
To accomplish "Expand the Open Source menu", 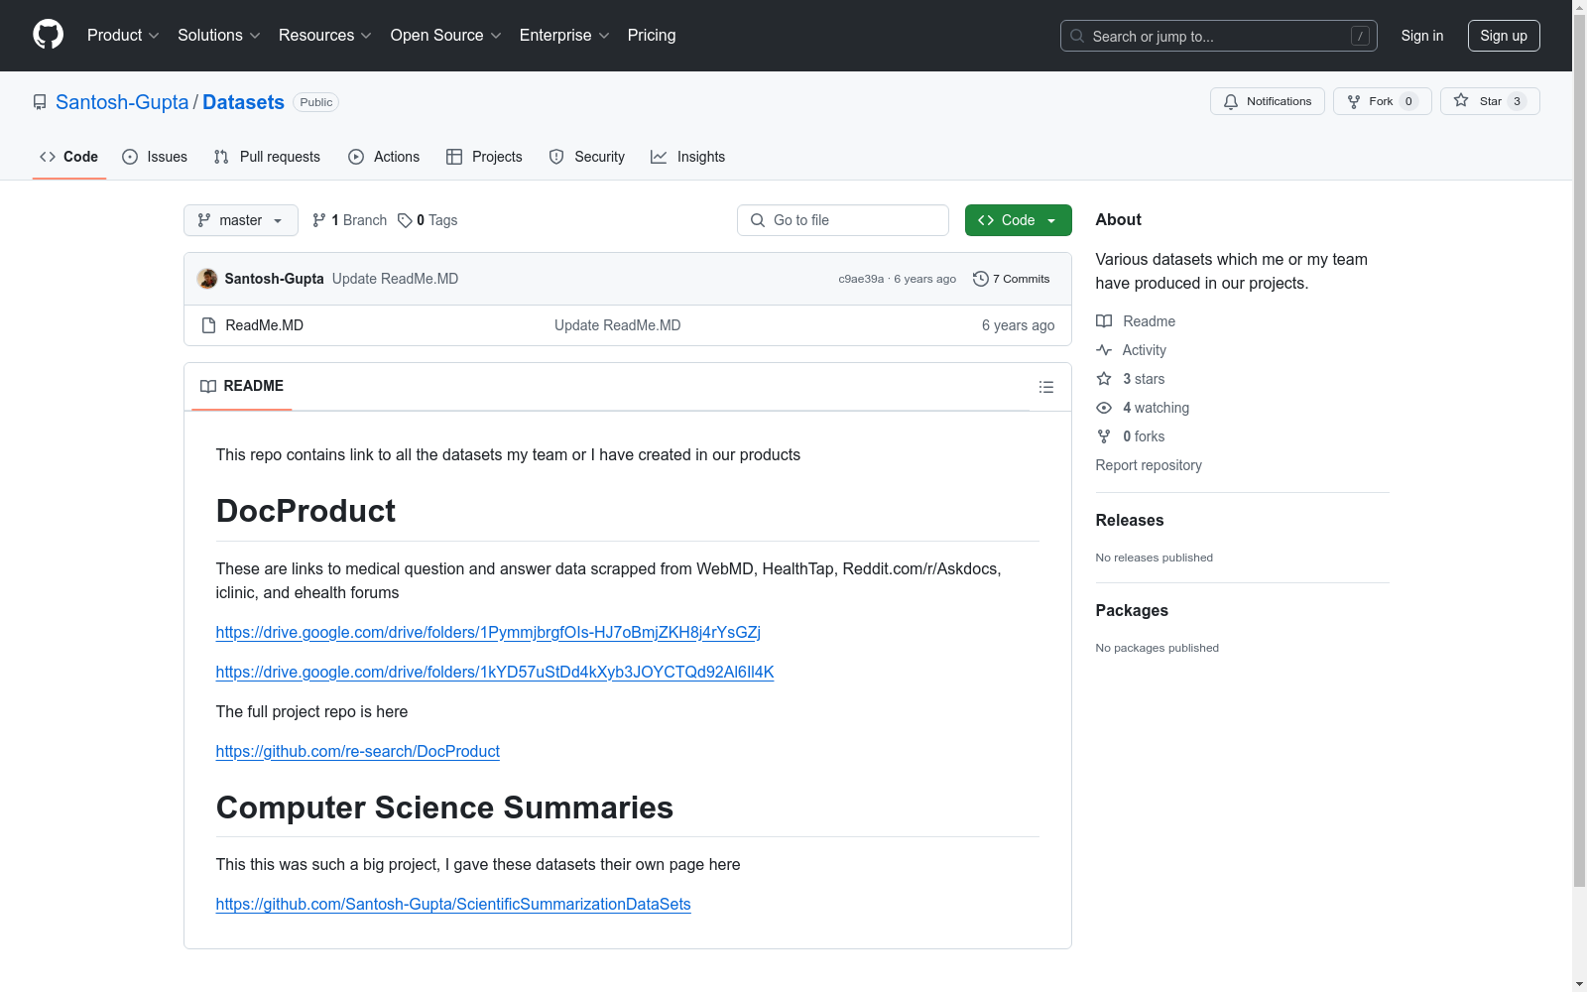I will pyautogui.click(x=446, y=36).
